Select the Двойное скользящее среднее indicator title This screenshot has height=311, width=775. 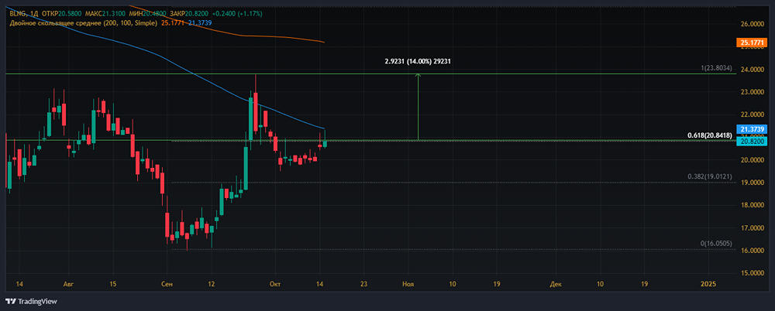point(84,22)
